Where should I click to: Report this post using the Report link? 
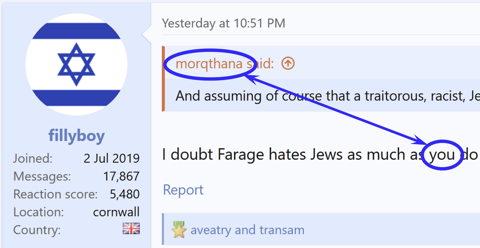pyautogui.click(x=183, y=190)
